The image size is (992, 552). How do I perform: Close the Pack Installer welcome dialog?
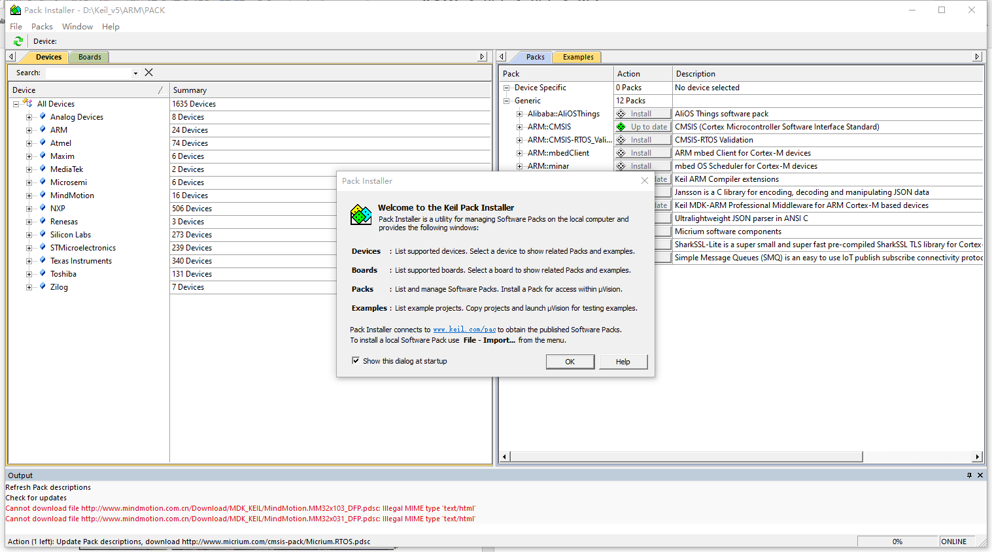(x=645, y=181)
